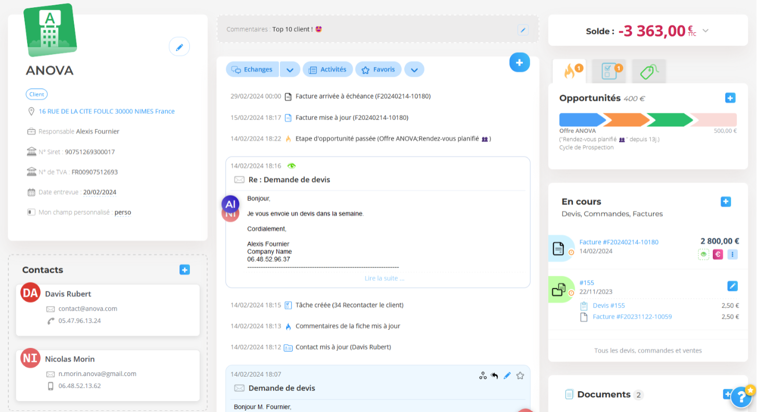Expand the dropdown next to Favoris
The image size is (757, 412).
tap(414, 69)
